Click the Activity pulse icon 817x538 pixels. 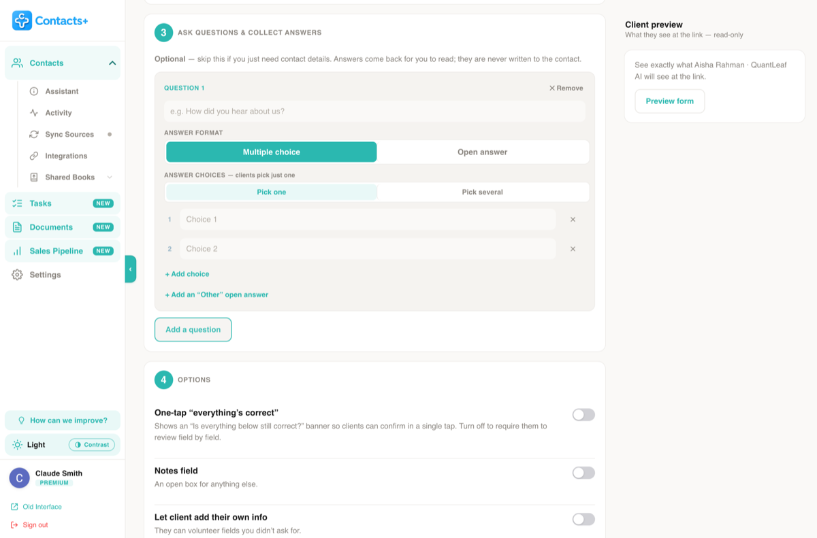tap(34, 113)
